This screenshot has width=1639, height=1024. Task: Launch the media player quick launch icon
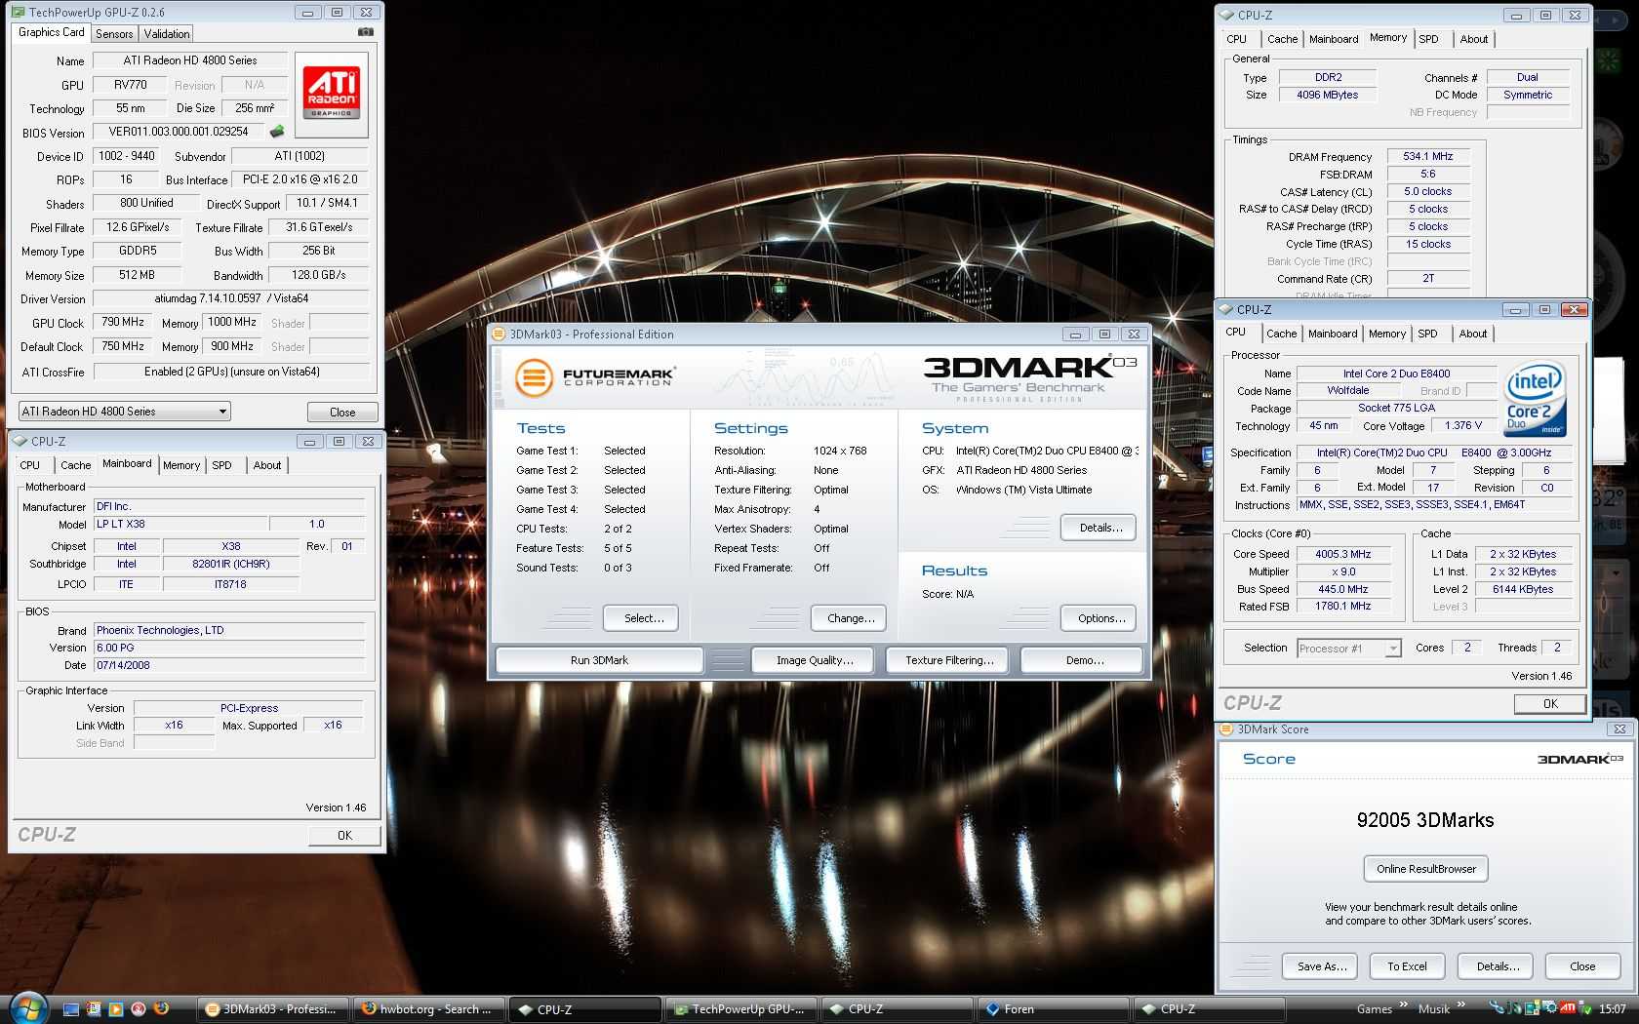point(116,1009)
